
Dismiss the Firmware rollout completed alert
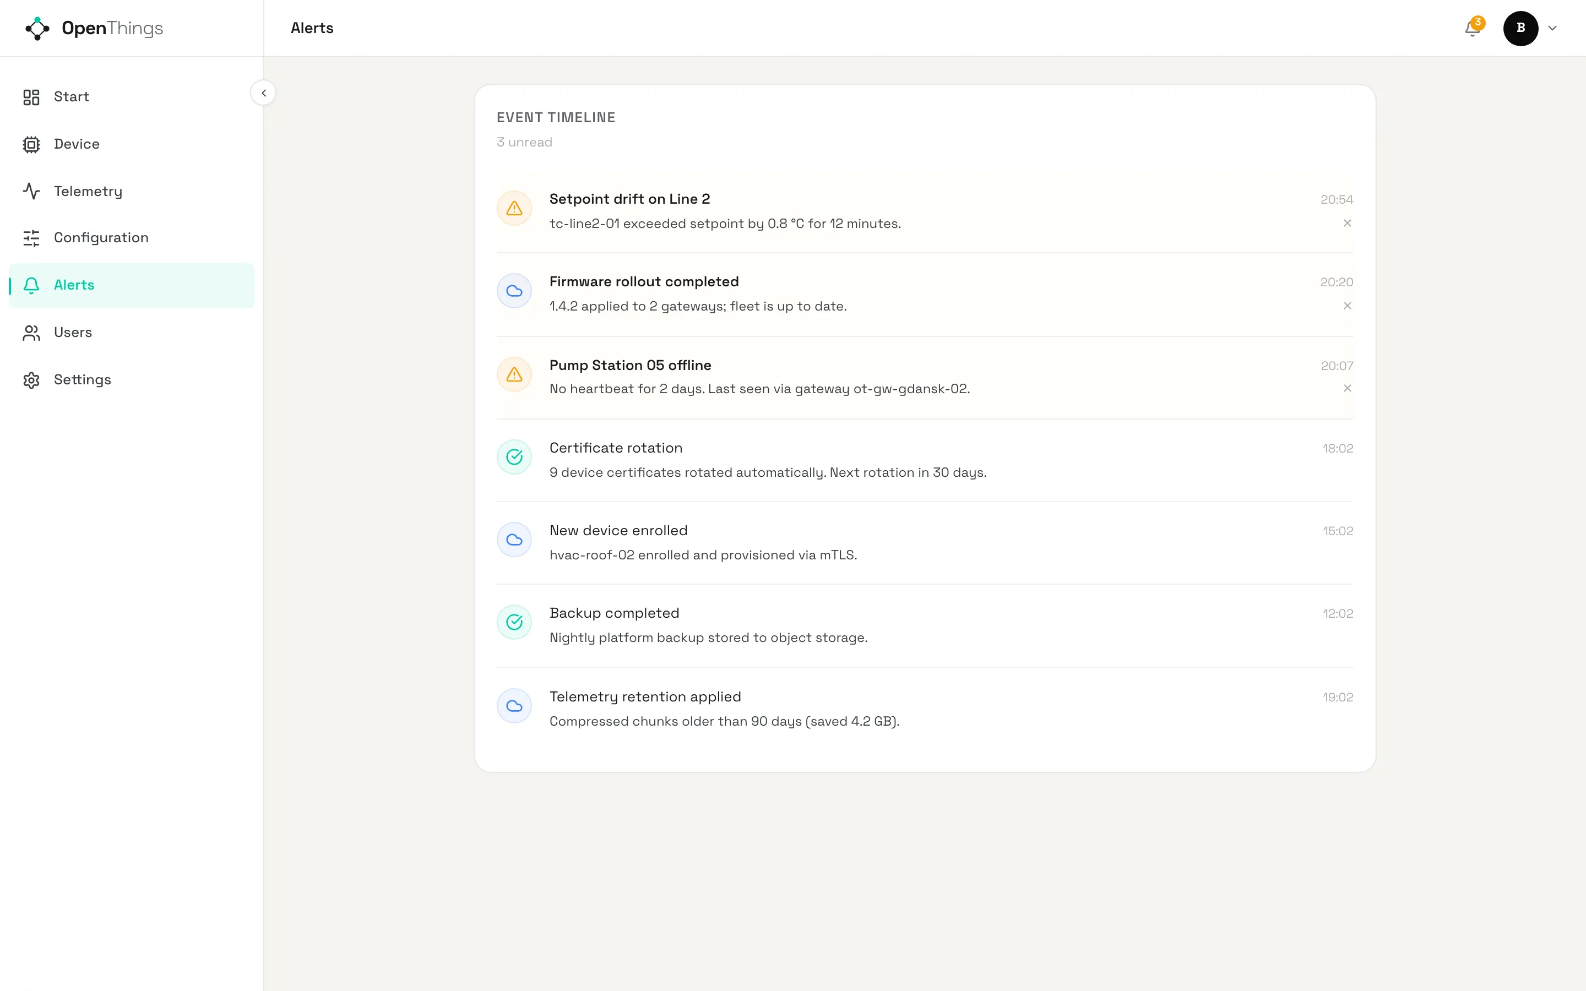(x=1348, y=306)
